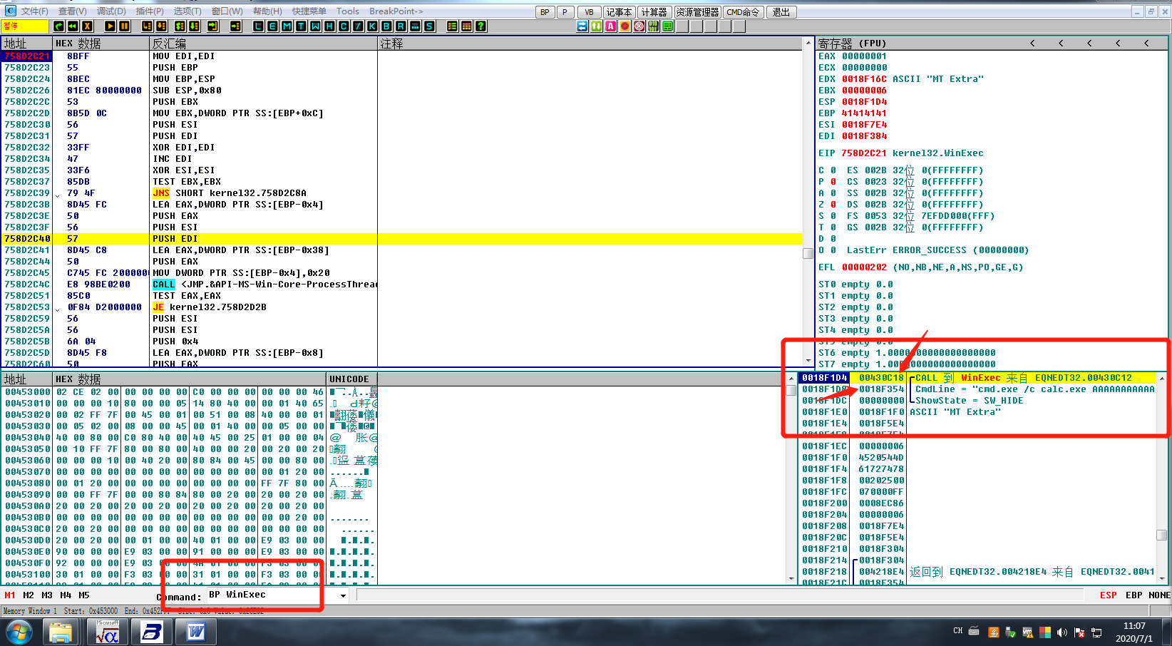Open the 插件(P) menu
1172x646 pixels.
point(150,11)
